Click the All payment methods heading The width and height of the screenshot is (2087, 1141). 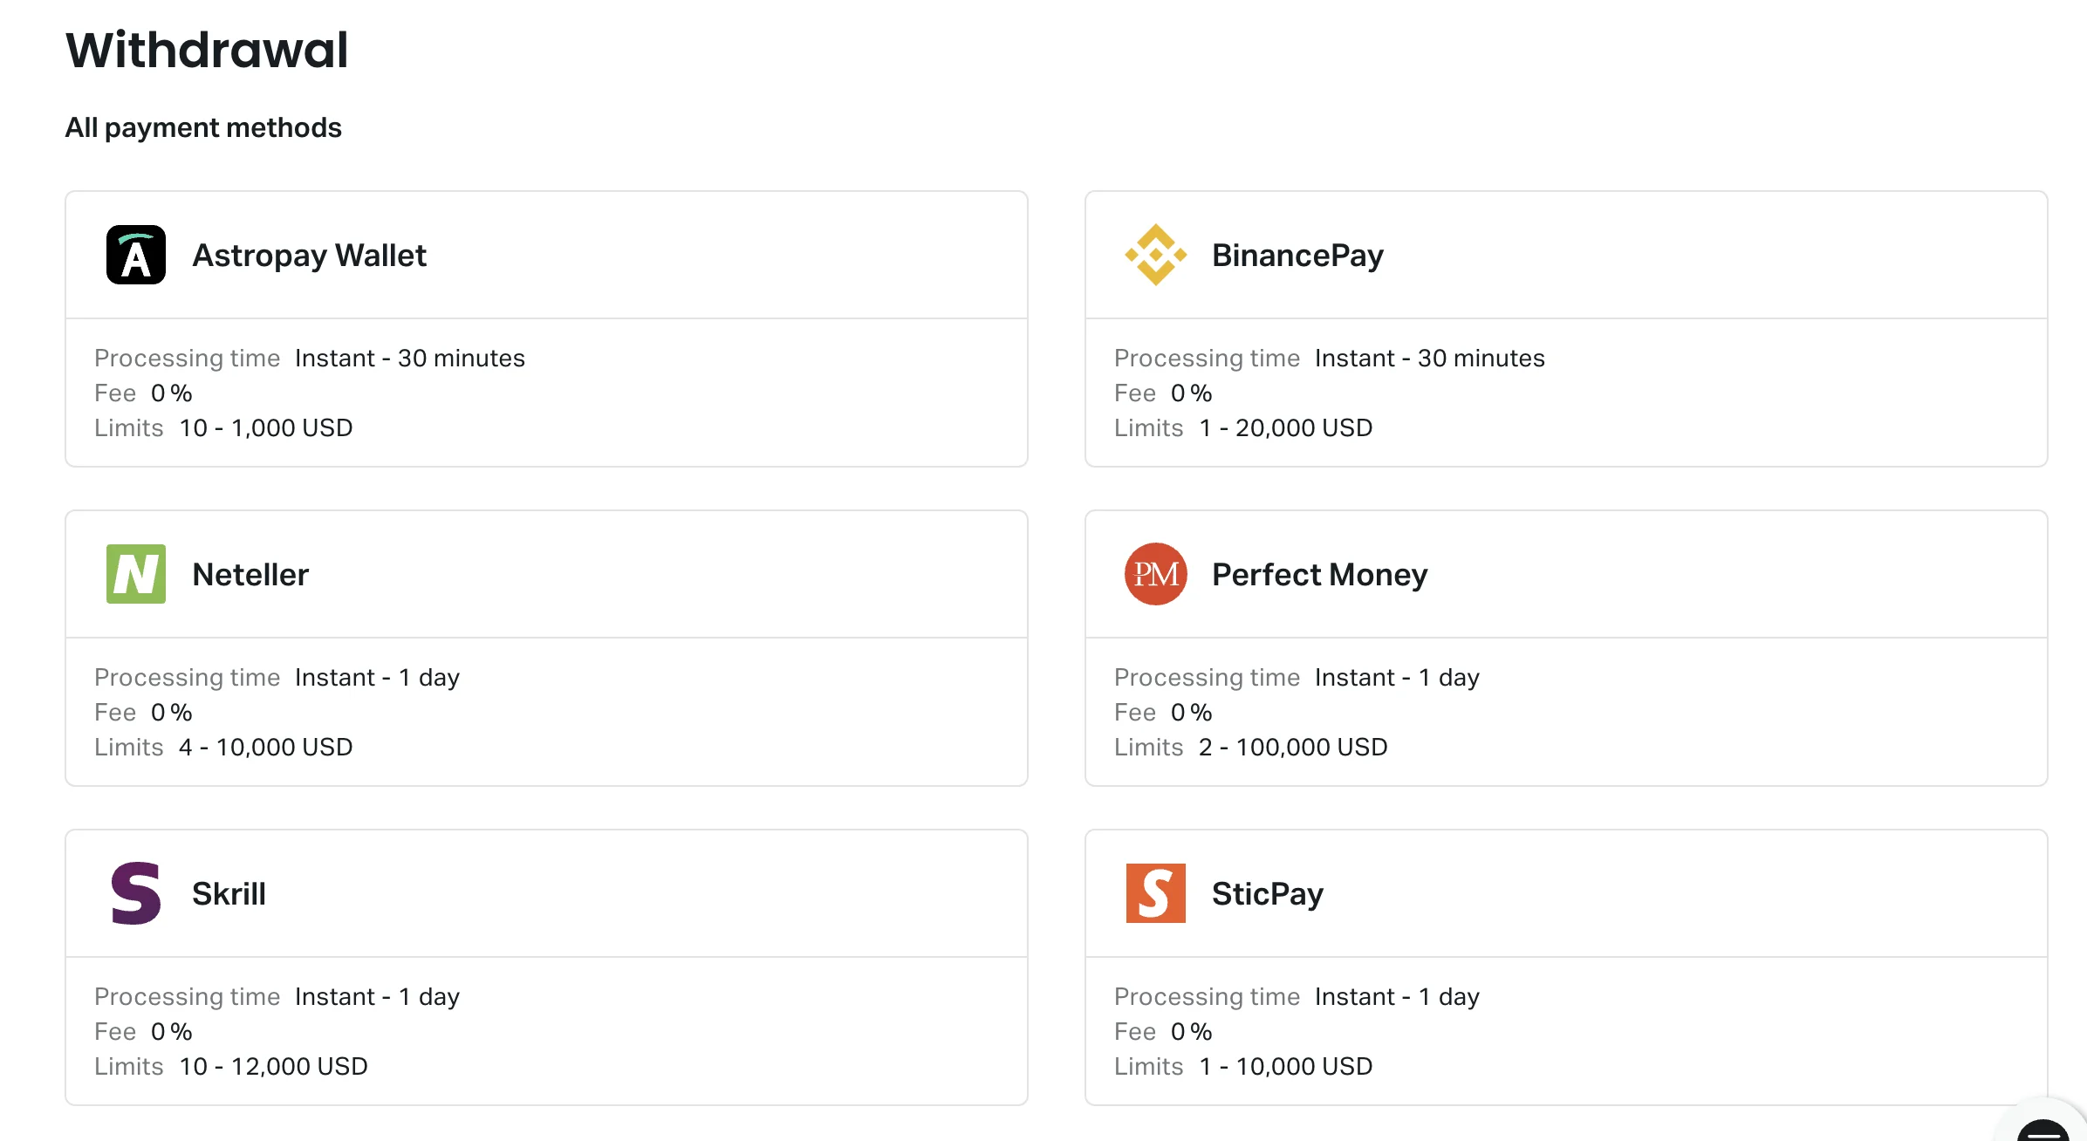point(203,128)
